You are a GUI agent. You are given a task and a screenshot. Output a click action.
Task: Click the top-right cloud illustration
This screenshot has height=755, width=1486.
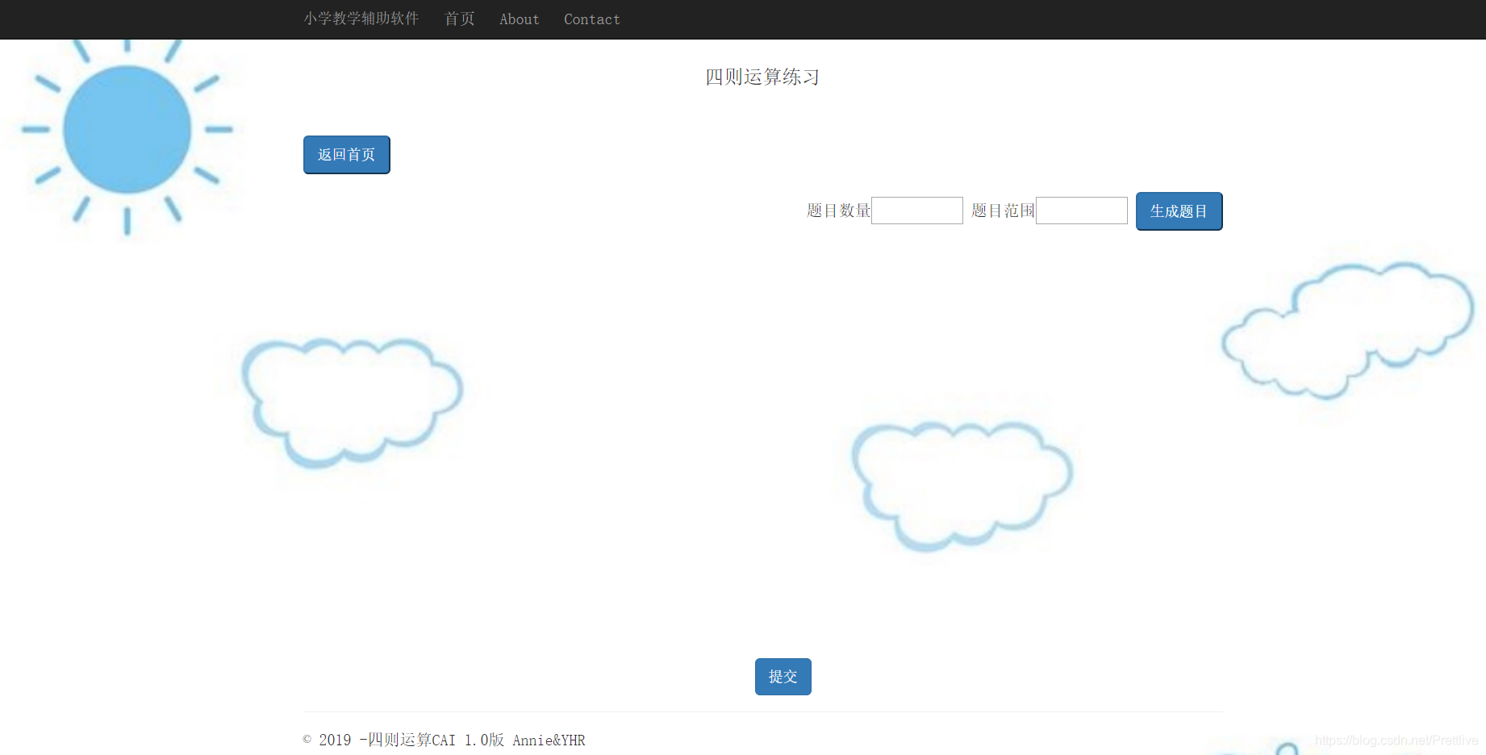click(1347, 331)
